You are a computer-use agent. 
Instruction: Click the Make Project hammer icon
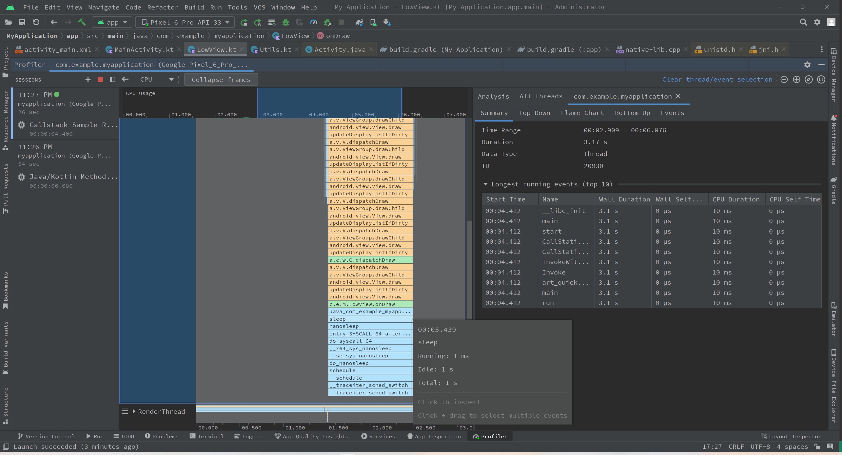(82, 22)
